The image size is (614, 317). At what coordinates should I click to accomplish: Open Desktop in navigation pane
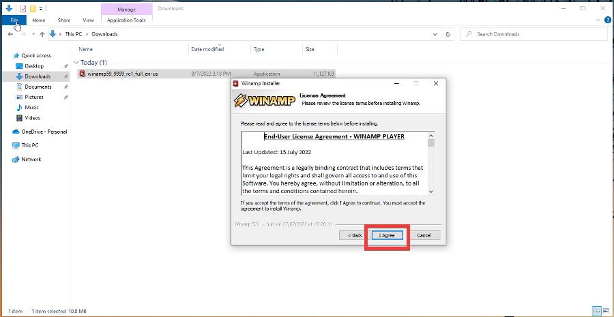34,66
